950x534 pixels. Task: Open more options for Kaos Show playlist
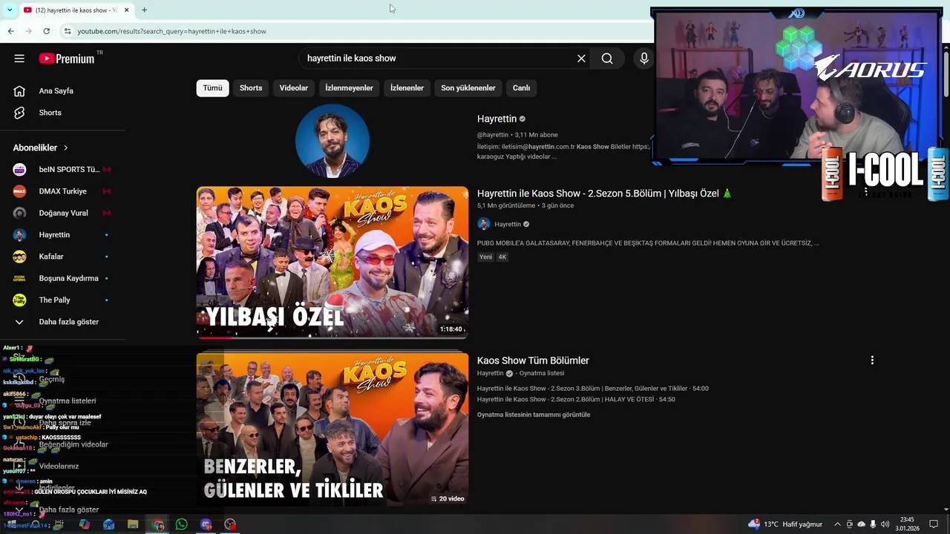[x=872, y=360]
